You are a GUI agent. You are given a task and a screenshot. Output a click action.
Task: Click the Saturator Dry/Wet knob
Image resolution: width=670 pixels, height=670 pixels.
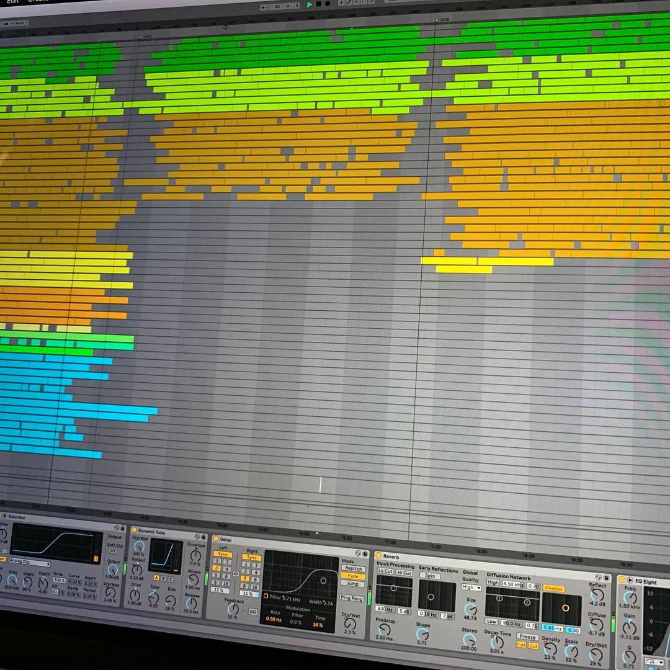(110, 592)
